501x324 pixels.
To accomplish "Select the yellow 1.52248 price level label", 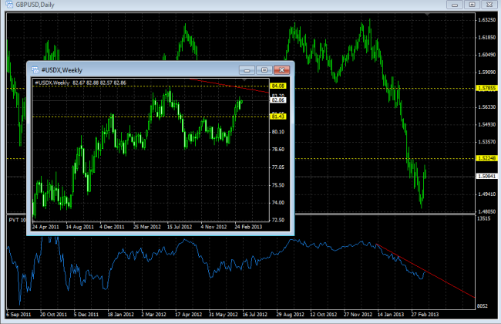I will click(486, 159).
